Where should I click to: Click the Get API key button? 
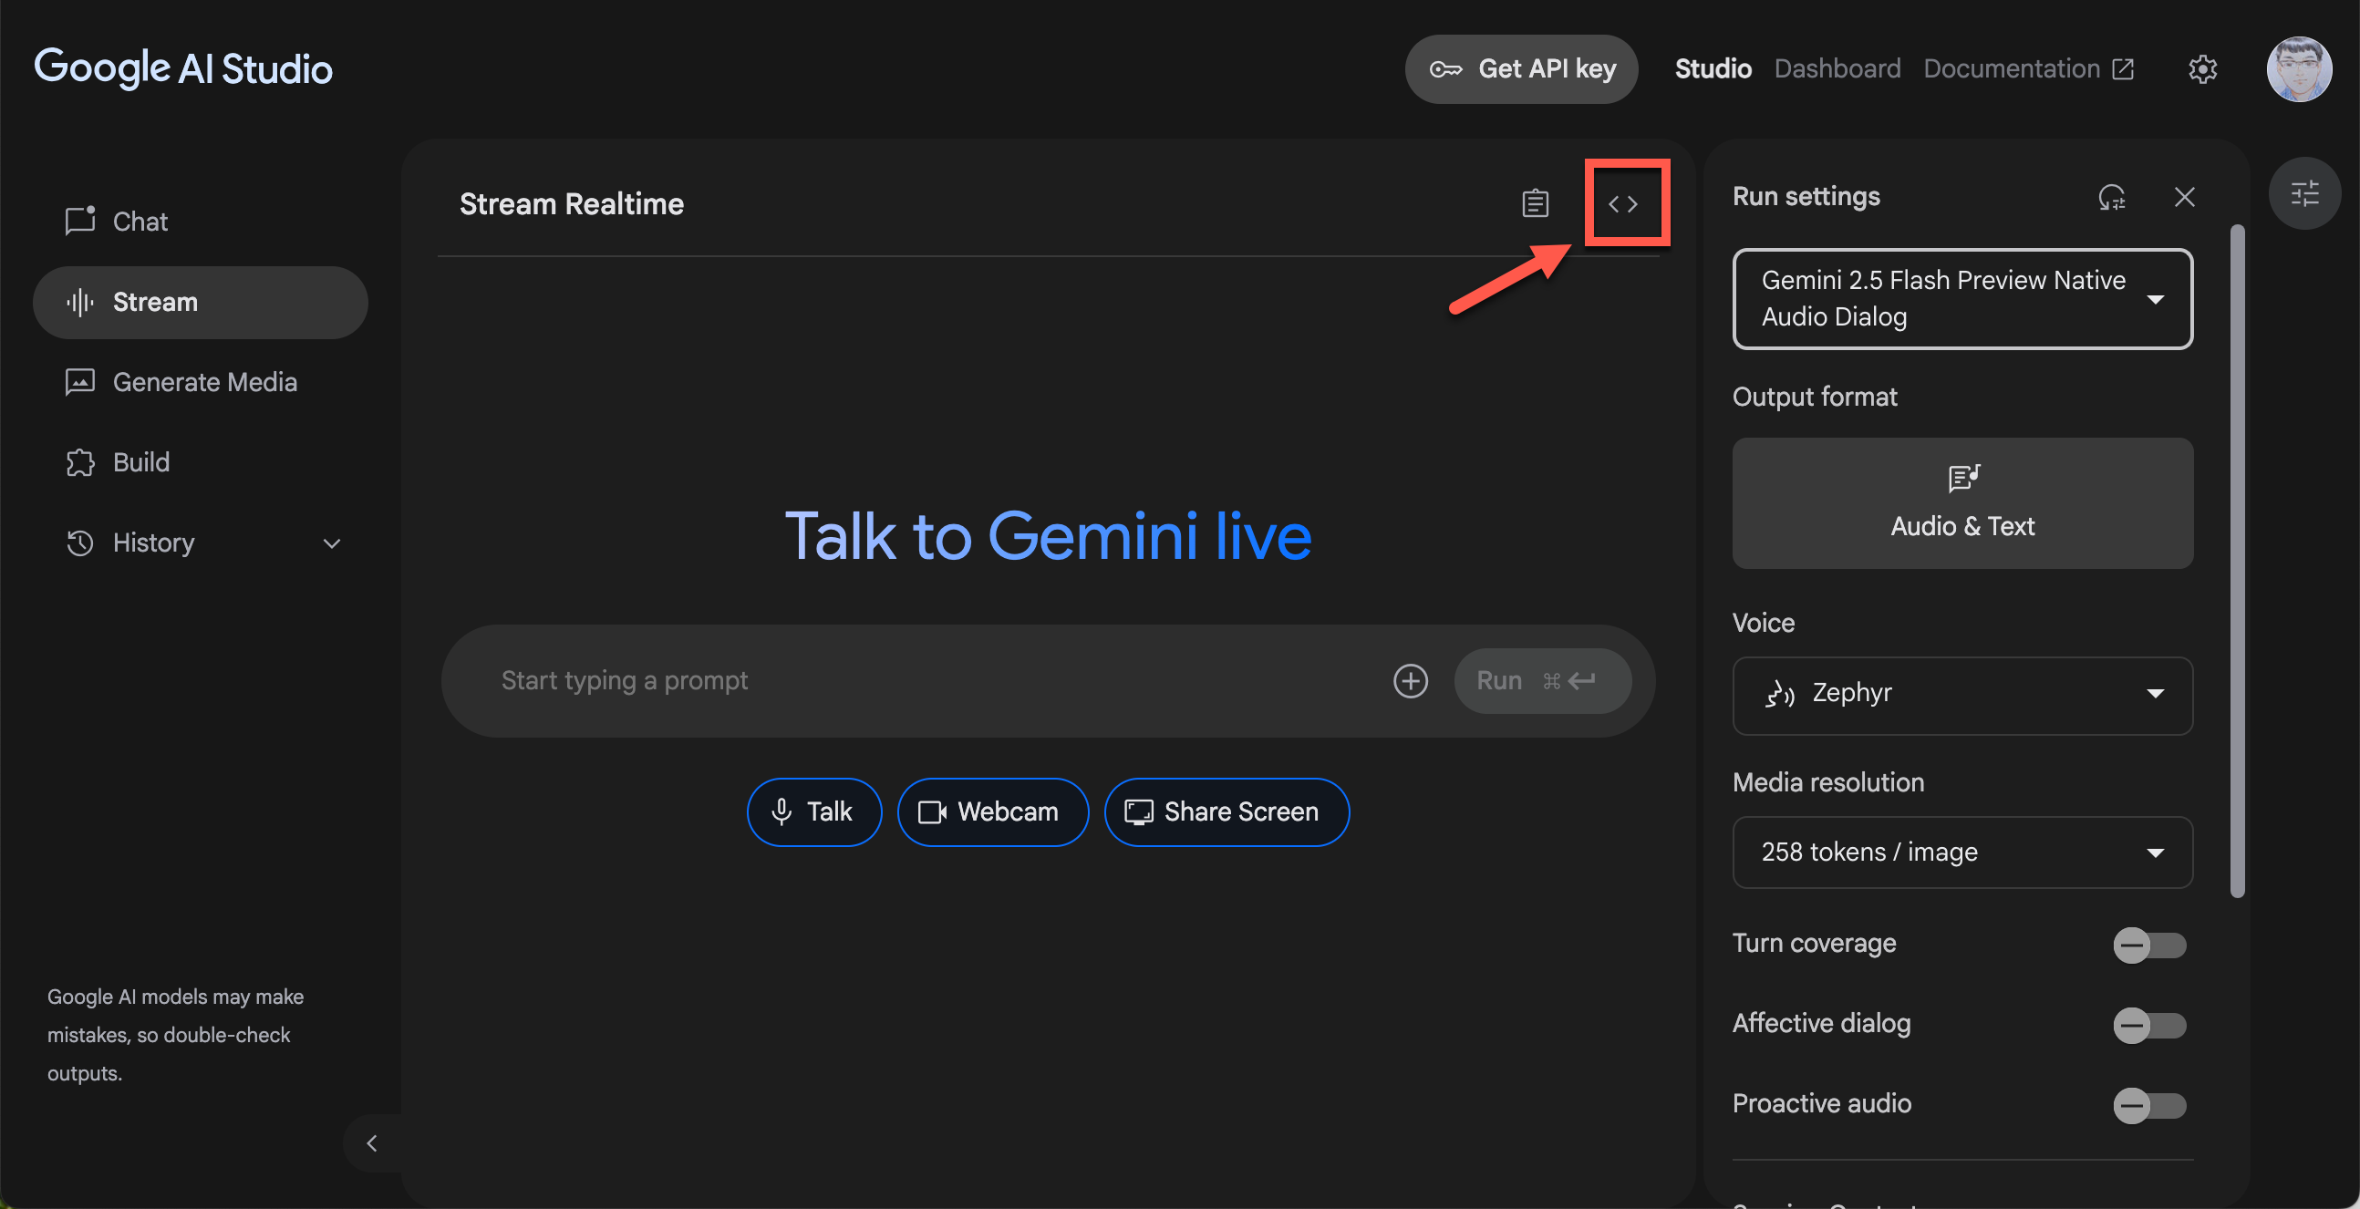(1521, 67)
